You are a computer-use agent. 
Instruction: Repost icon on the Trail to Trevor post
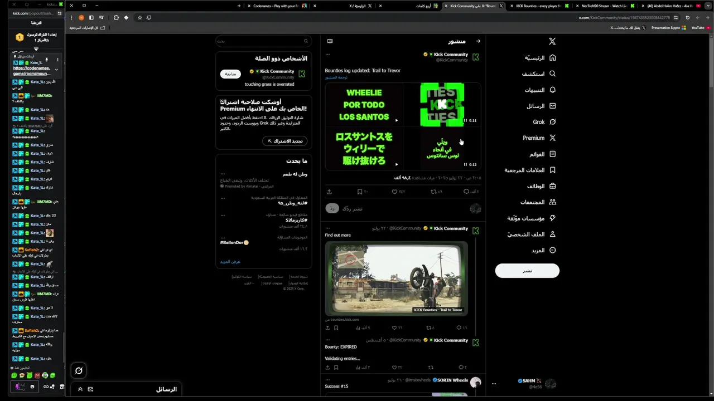pos(434,192)
